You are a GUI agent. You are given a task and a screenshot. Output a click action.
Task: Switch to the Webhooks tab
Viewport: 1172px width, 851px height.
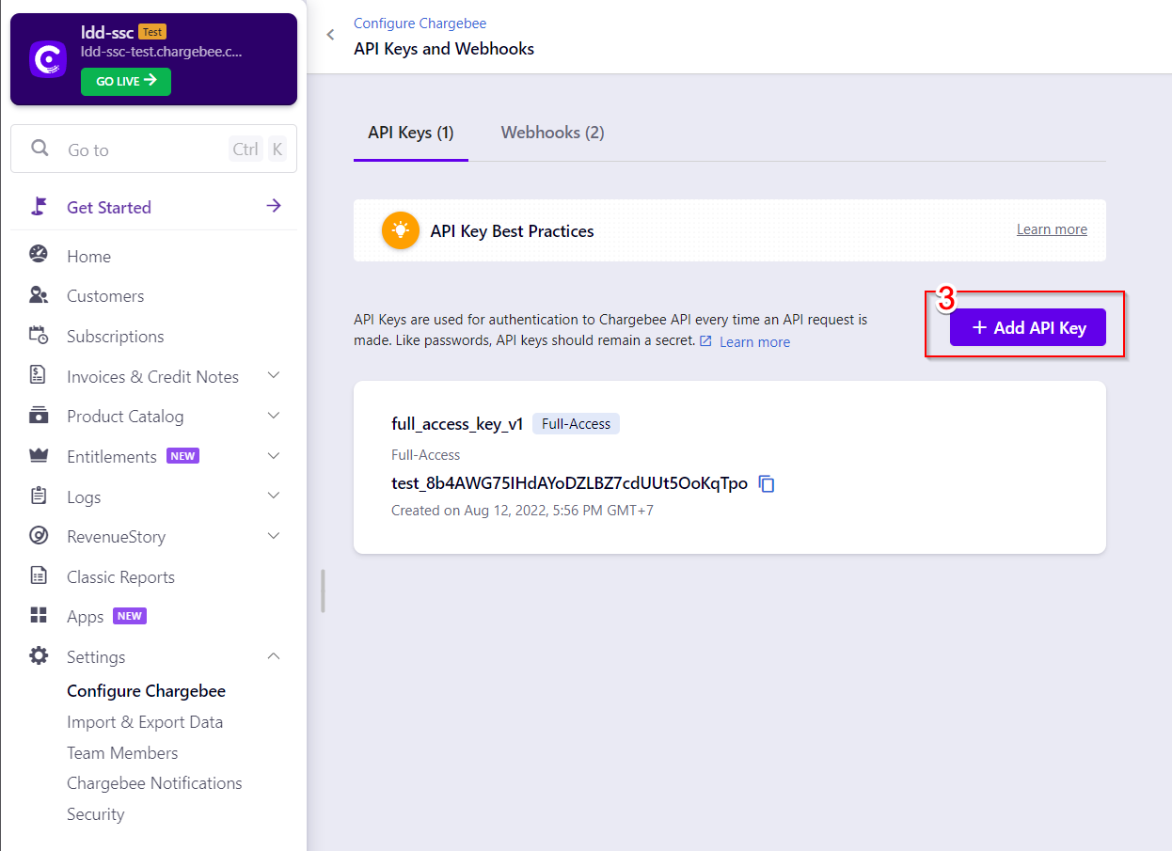pos(552,133)
